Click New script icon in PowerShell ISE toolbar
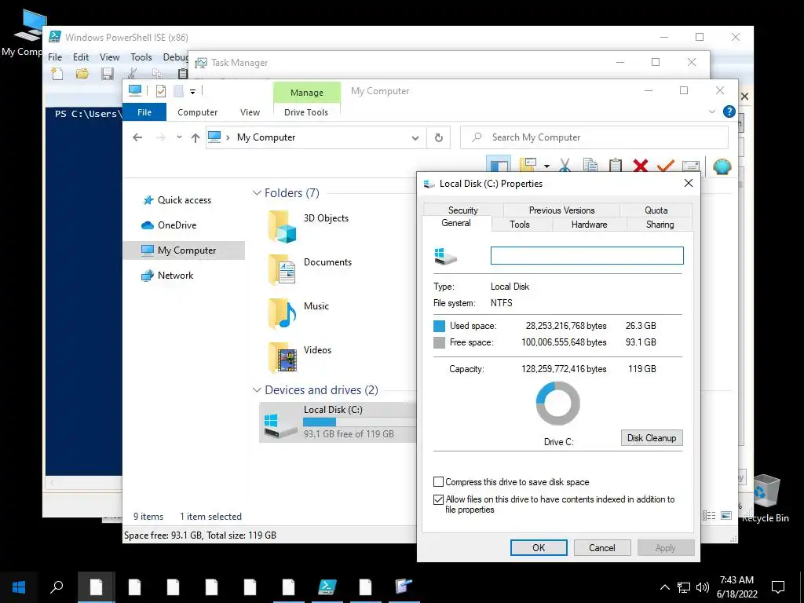Viewport: 804px width, 603px height. coord(57,74)
